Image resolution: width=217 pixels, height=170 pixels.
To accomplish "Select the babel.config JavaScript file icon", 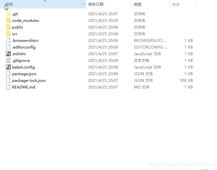I will click(8, 67).
